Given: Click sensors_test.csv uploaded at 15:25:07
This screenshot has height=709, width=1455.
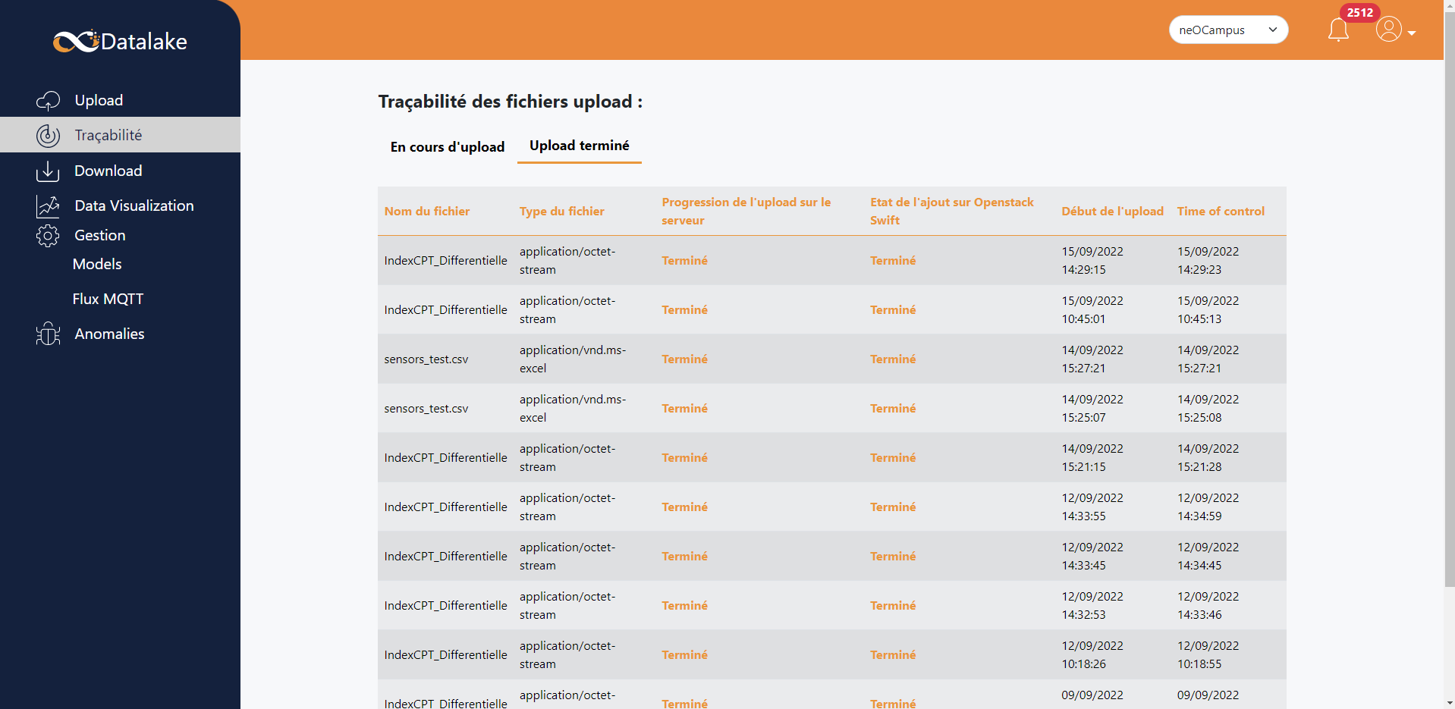Looking at the screenshot, I should (426, 408).
